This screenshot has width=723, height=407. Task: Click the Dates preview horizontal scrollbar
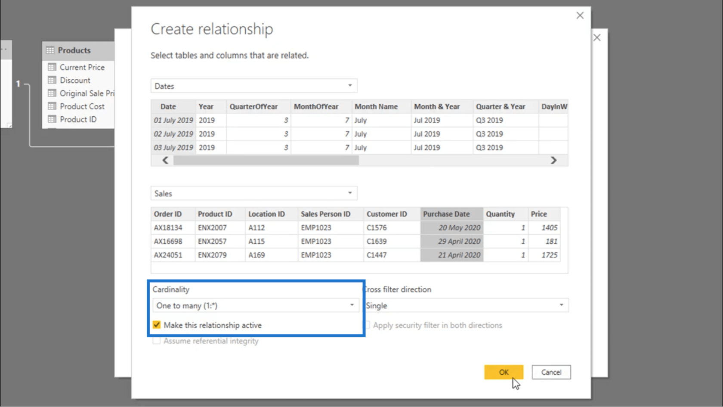(x=266, y=160)
